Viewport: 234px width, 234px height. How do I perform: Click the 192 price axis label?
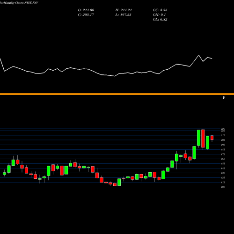(x=223, y=145)
